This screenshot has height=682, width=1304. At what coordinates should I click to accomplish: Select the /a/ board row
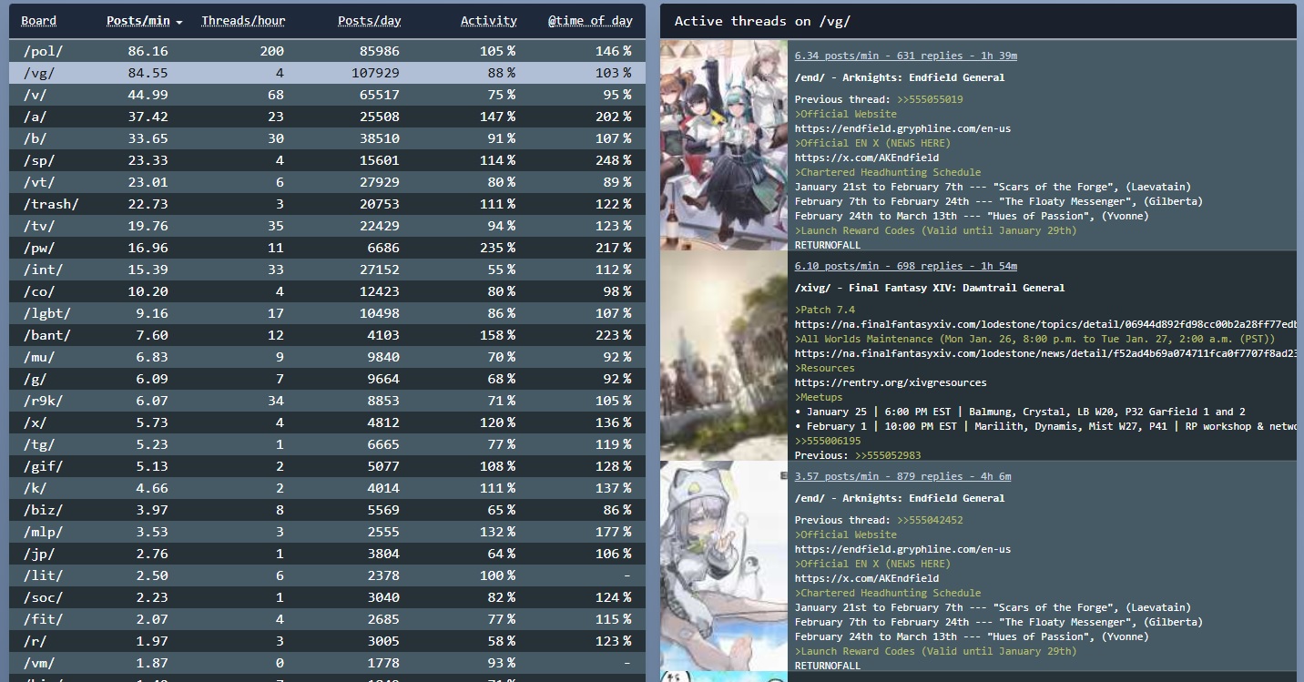coord(327,117)
